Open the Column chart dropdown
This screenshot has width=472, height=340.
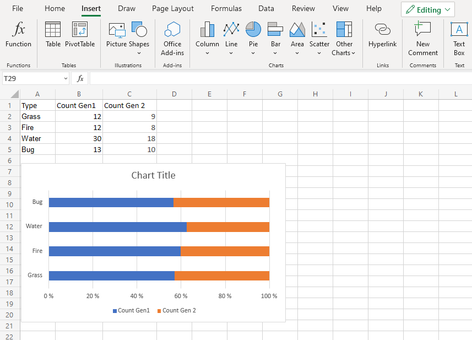(207, 53)
